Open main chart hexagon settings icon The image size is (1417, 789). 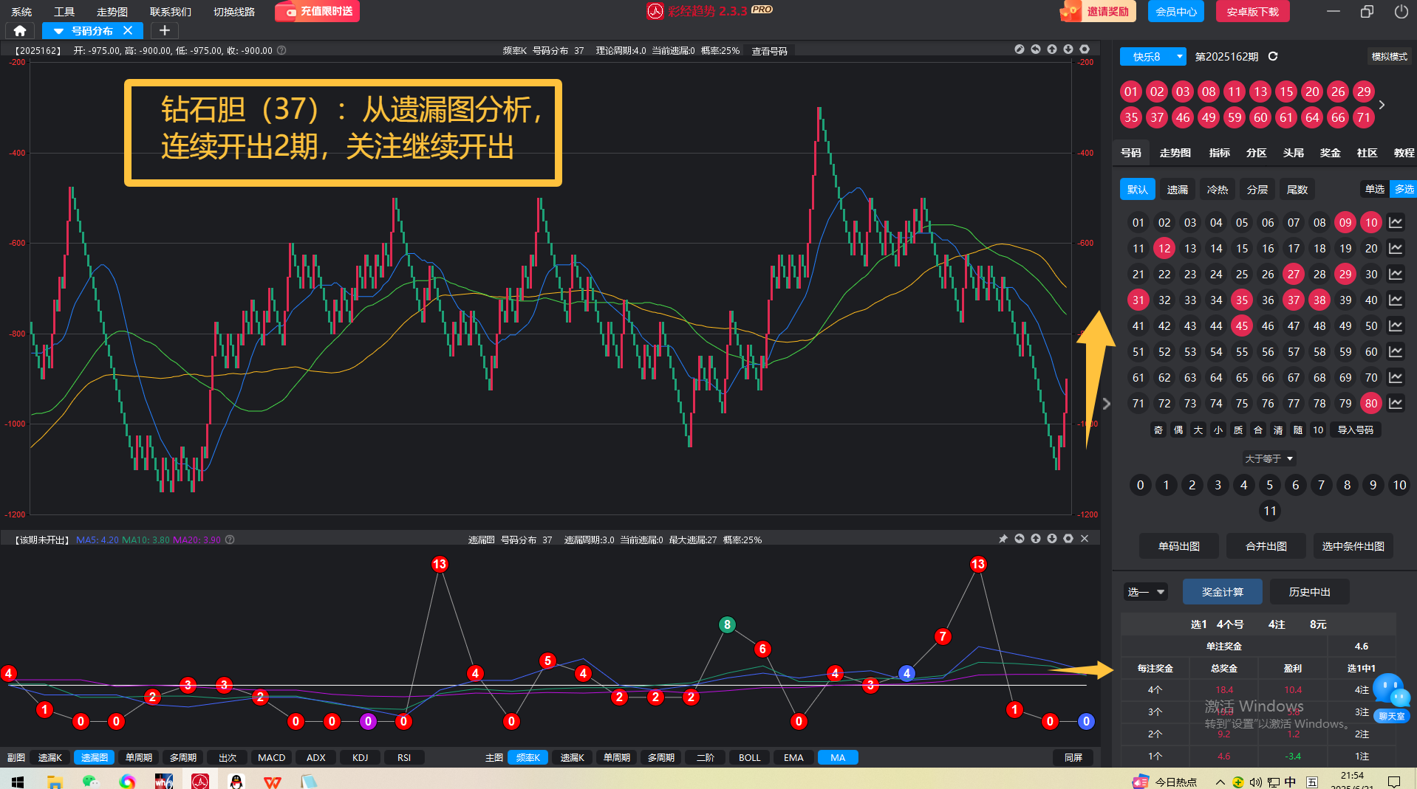1085,49
